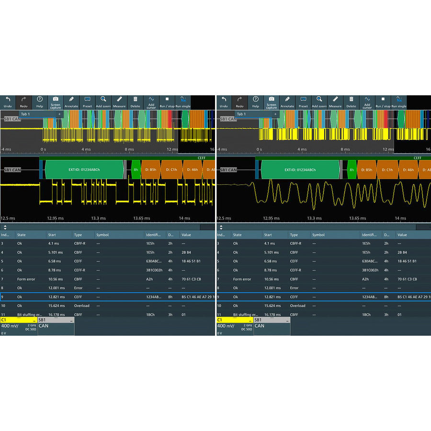
Task: Click the Start column header in the left table
Action: point(59,235)
